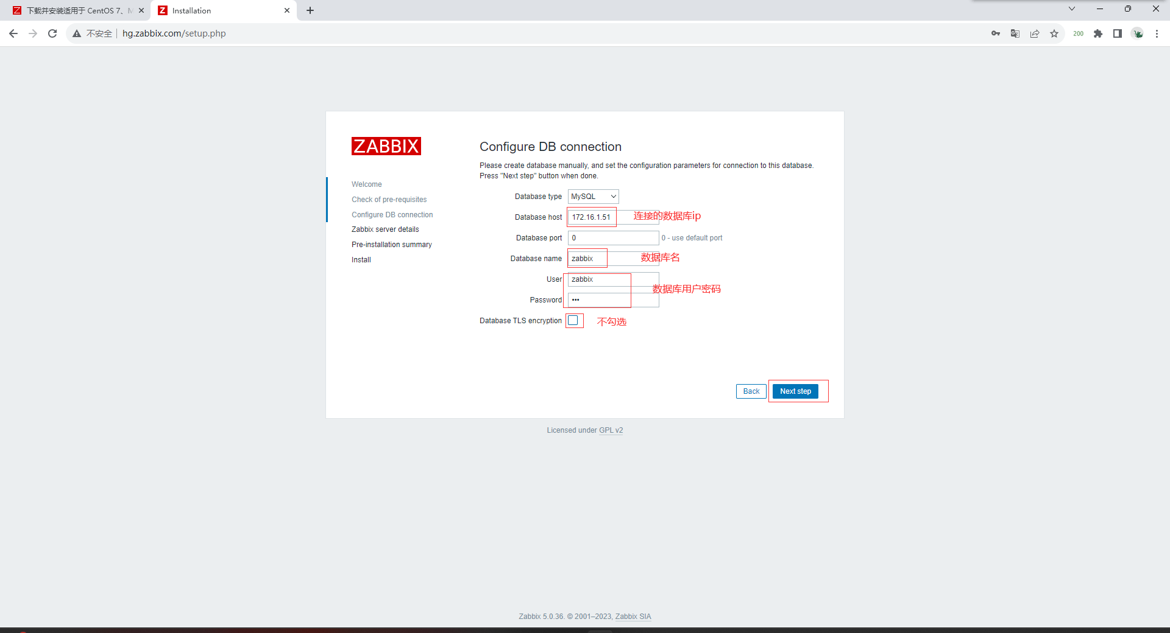Switch to the Installation tab

[x=223, y=10]
